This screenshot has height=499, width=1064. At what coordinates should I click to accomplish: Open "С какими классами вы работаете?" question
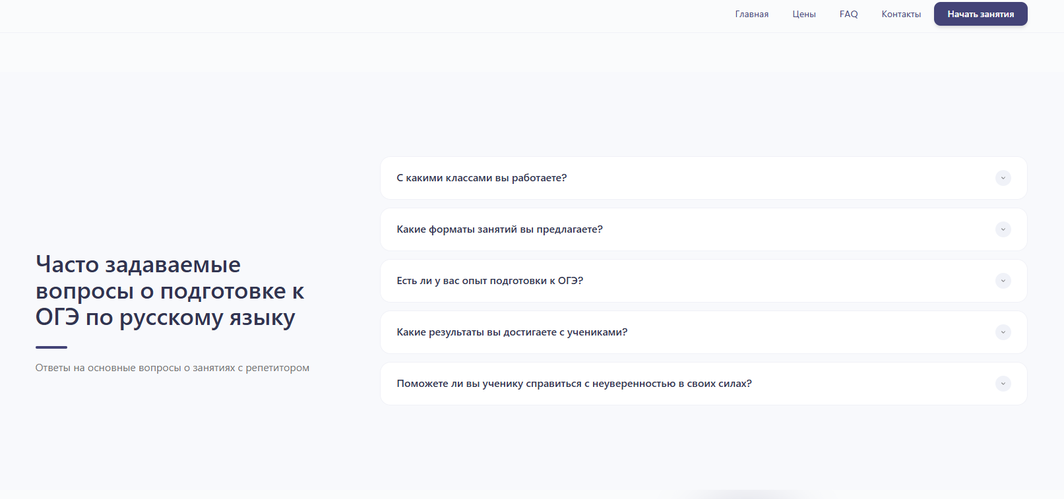tap(482, 178)
